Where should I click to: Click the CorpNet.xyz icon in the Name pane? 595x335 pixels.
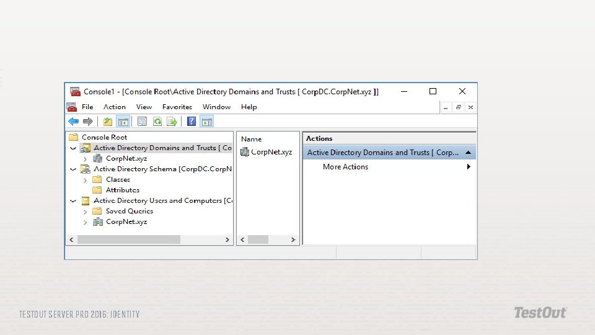pos(245,152)
